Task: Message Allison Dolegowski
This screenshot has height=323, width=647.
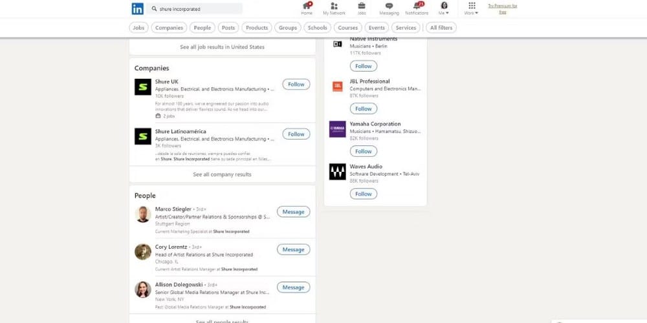Action: [293, 287]
